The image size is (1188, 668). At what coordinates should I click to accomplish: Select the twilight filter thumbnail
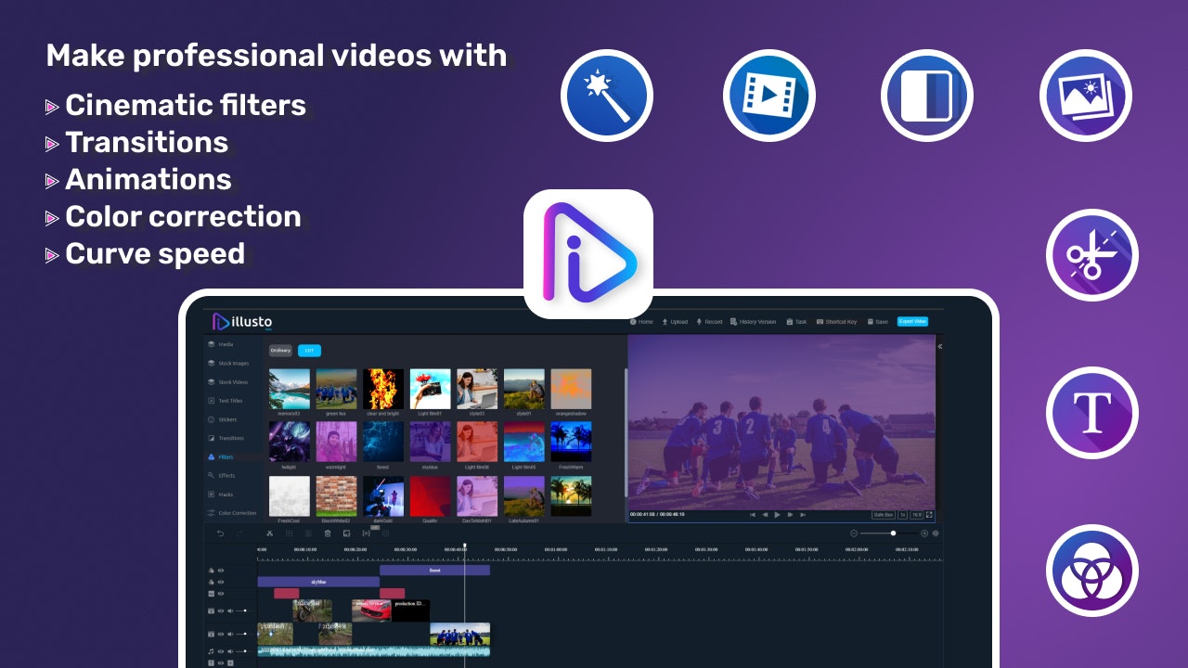(x=290, y=443)
